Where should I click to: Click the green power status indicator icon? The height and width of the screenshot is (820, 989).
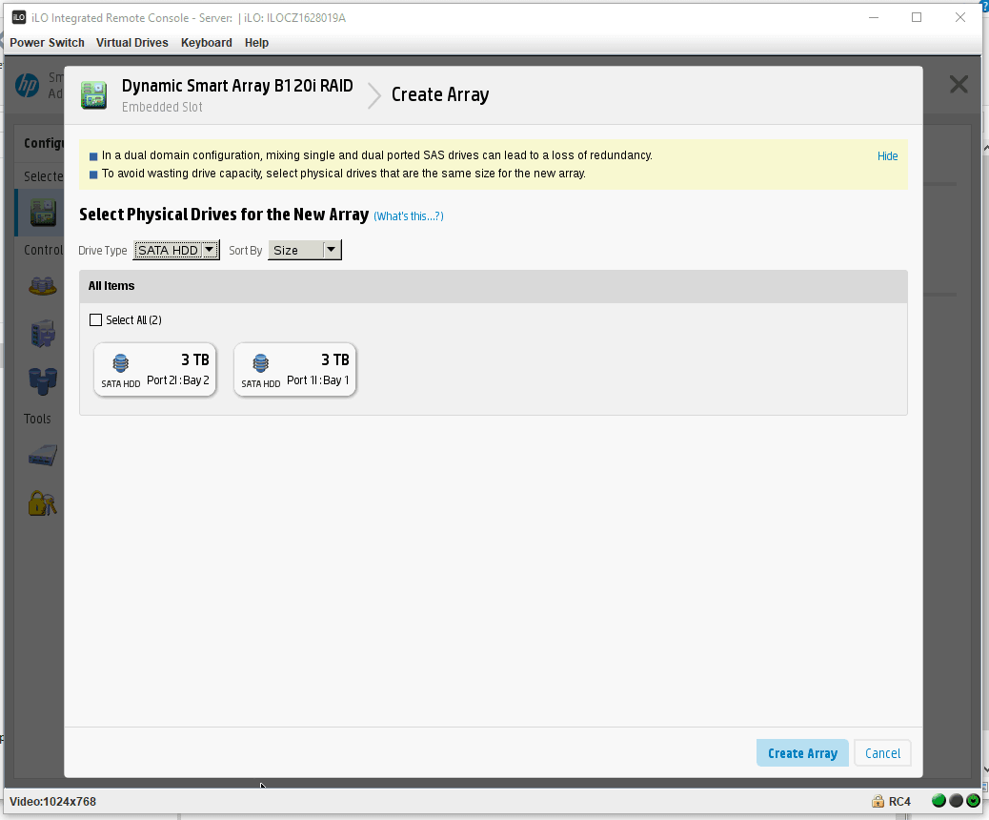(x=973, y=801)
